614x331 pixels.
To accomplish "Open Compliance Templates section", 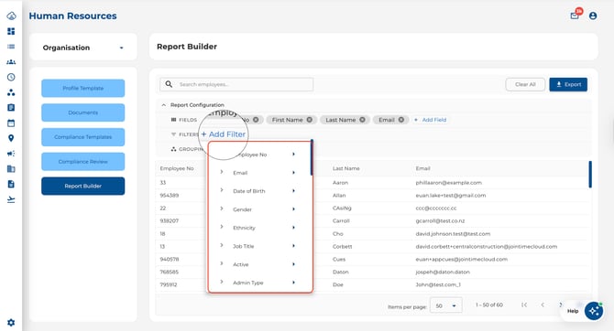I will [83, 137].
